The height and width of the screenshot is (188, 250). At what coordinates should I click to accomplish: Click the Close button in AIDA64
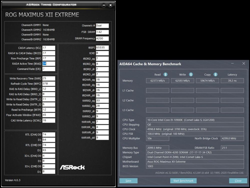click(x=238, y=181)
